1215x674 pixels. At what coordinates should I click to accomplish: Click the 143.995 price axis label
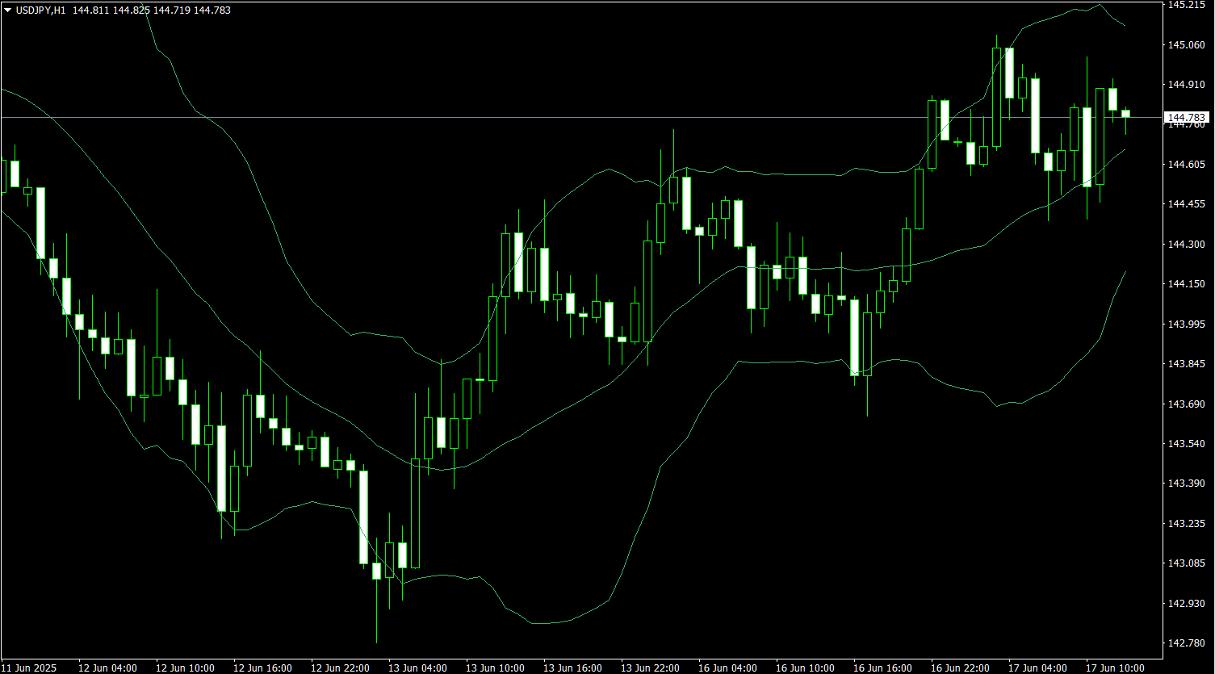click(x=1186, y=324)
